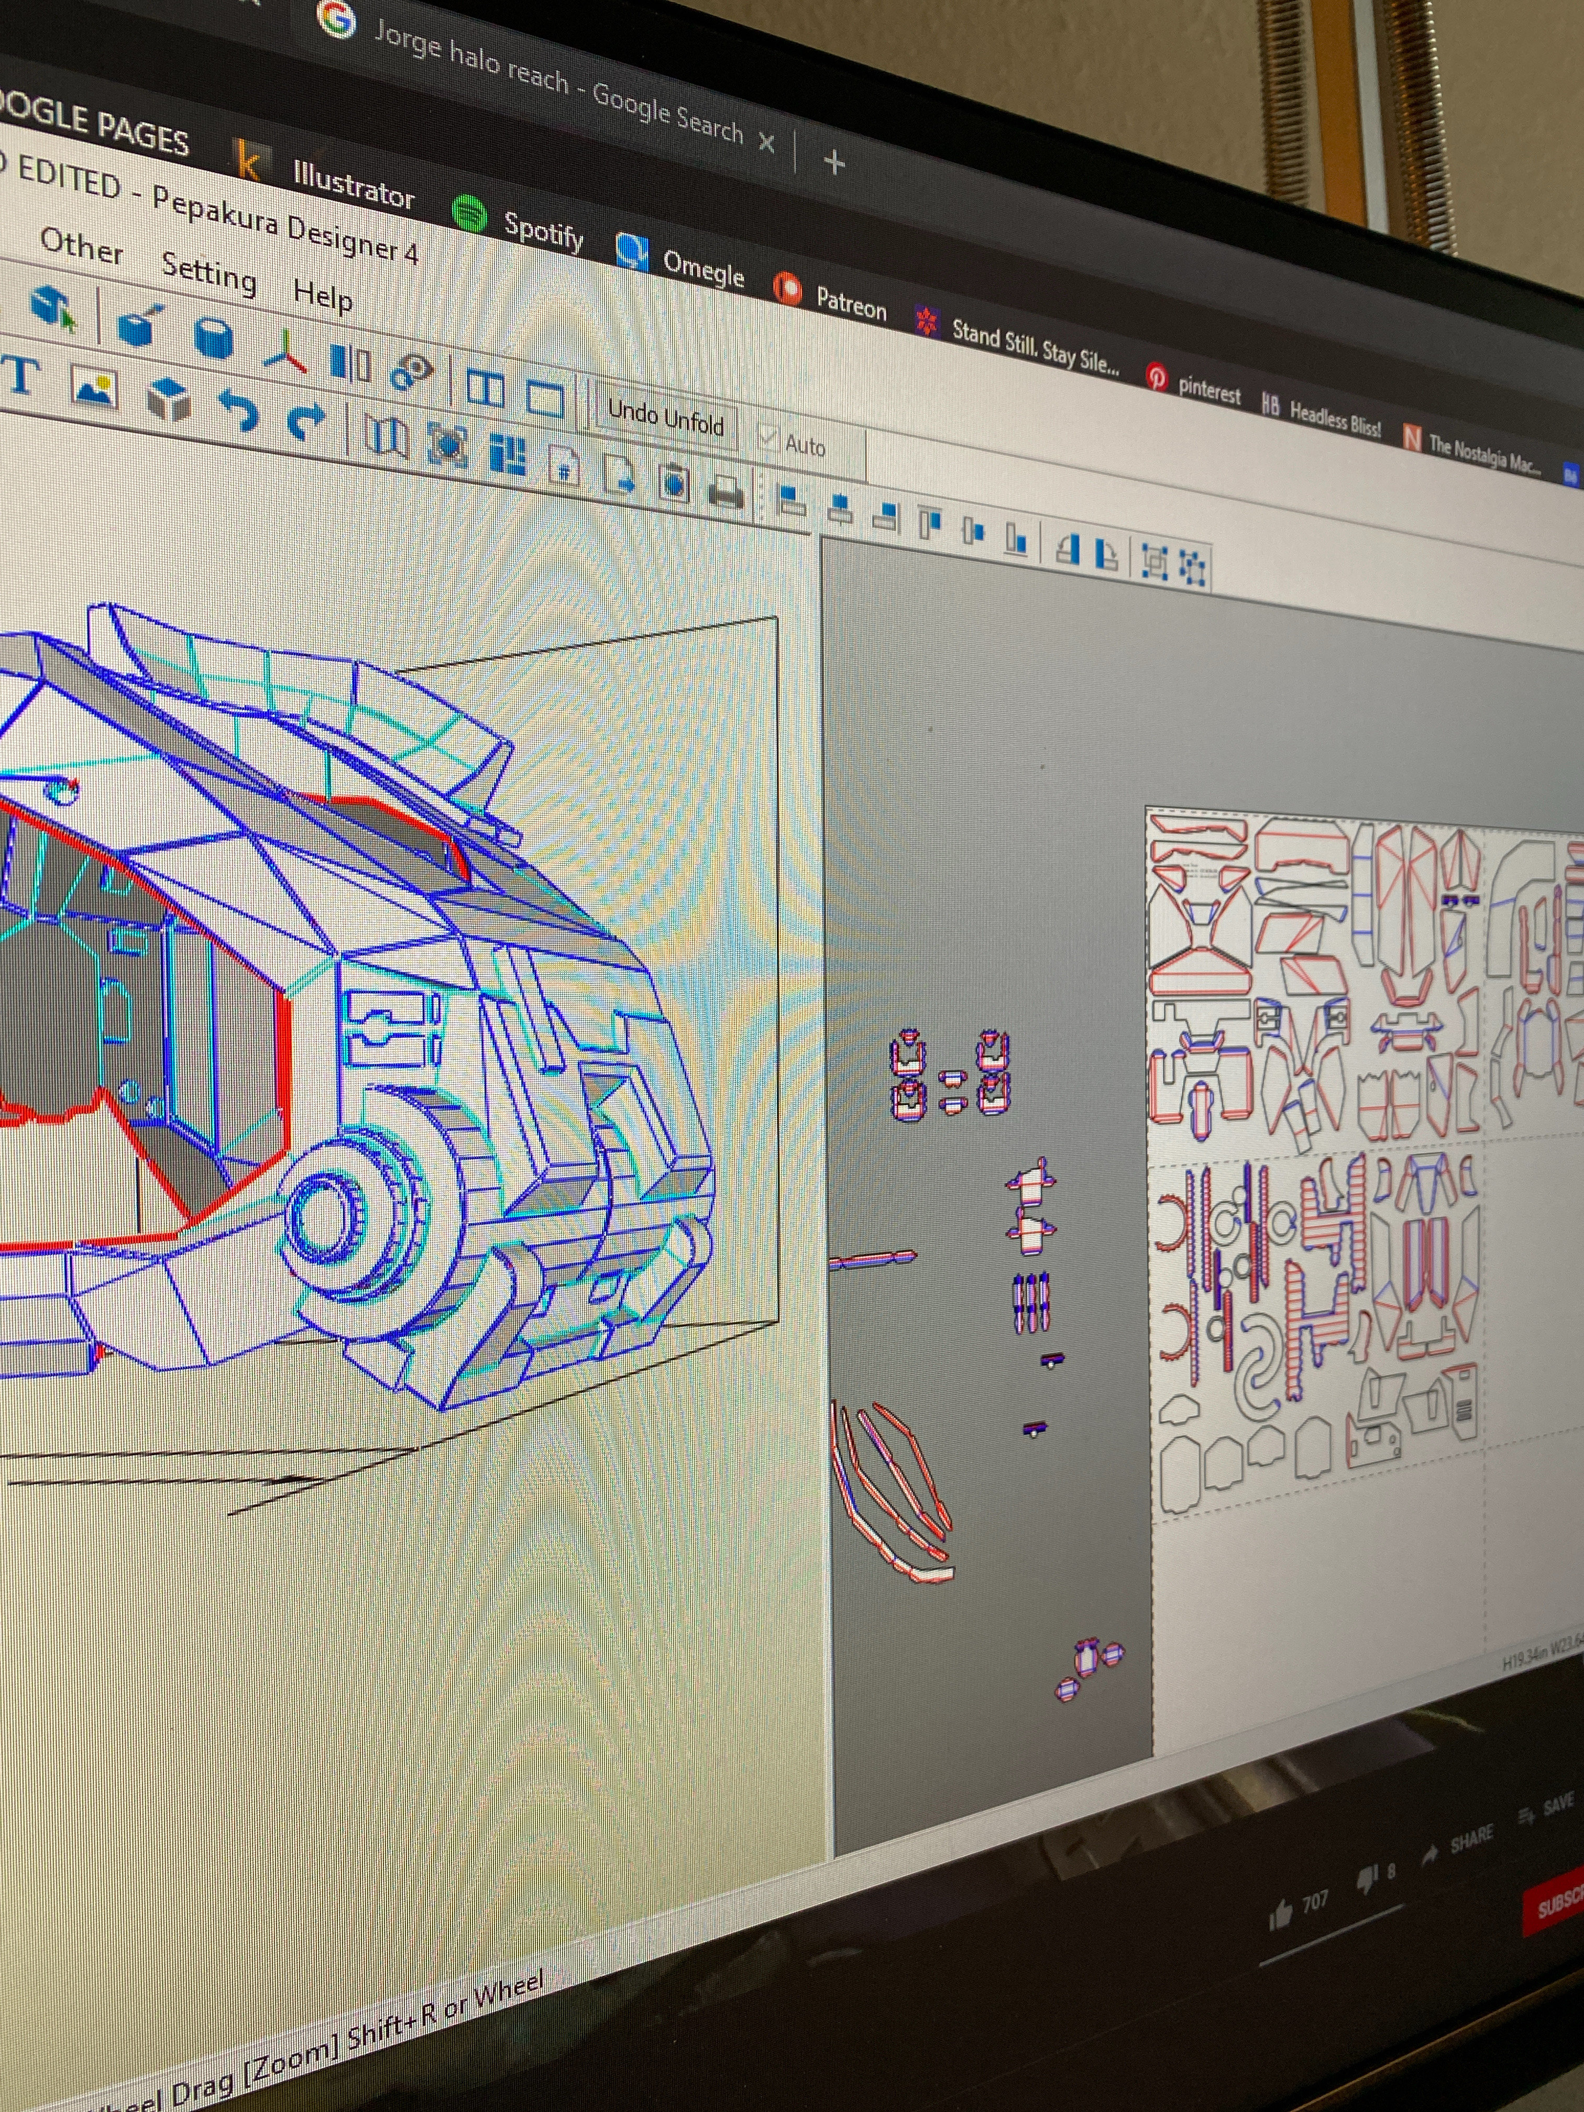Click the Undo Unfold button
Image resolution: width=1584 pixels, height=2112 pixels.
(x=665, y=417)
